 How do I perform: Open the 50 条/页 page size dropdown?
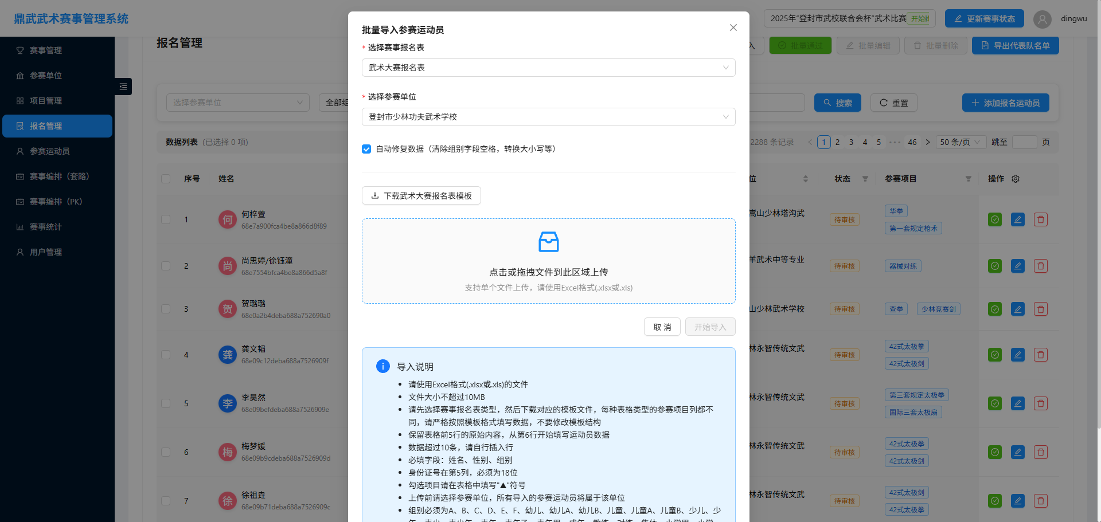pyautogui.click(x=960, y=142)
